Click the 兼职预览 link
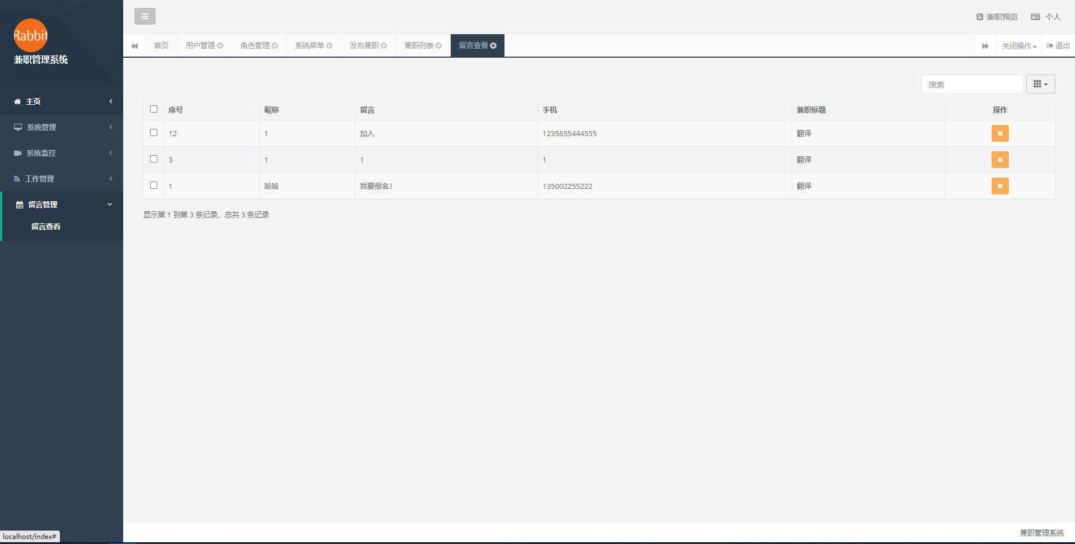 pyautogui.click(x=997, y=17)
